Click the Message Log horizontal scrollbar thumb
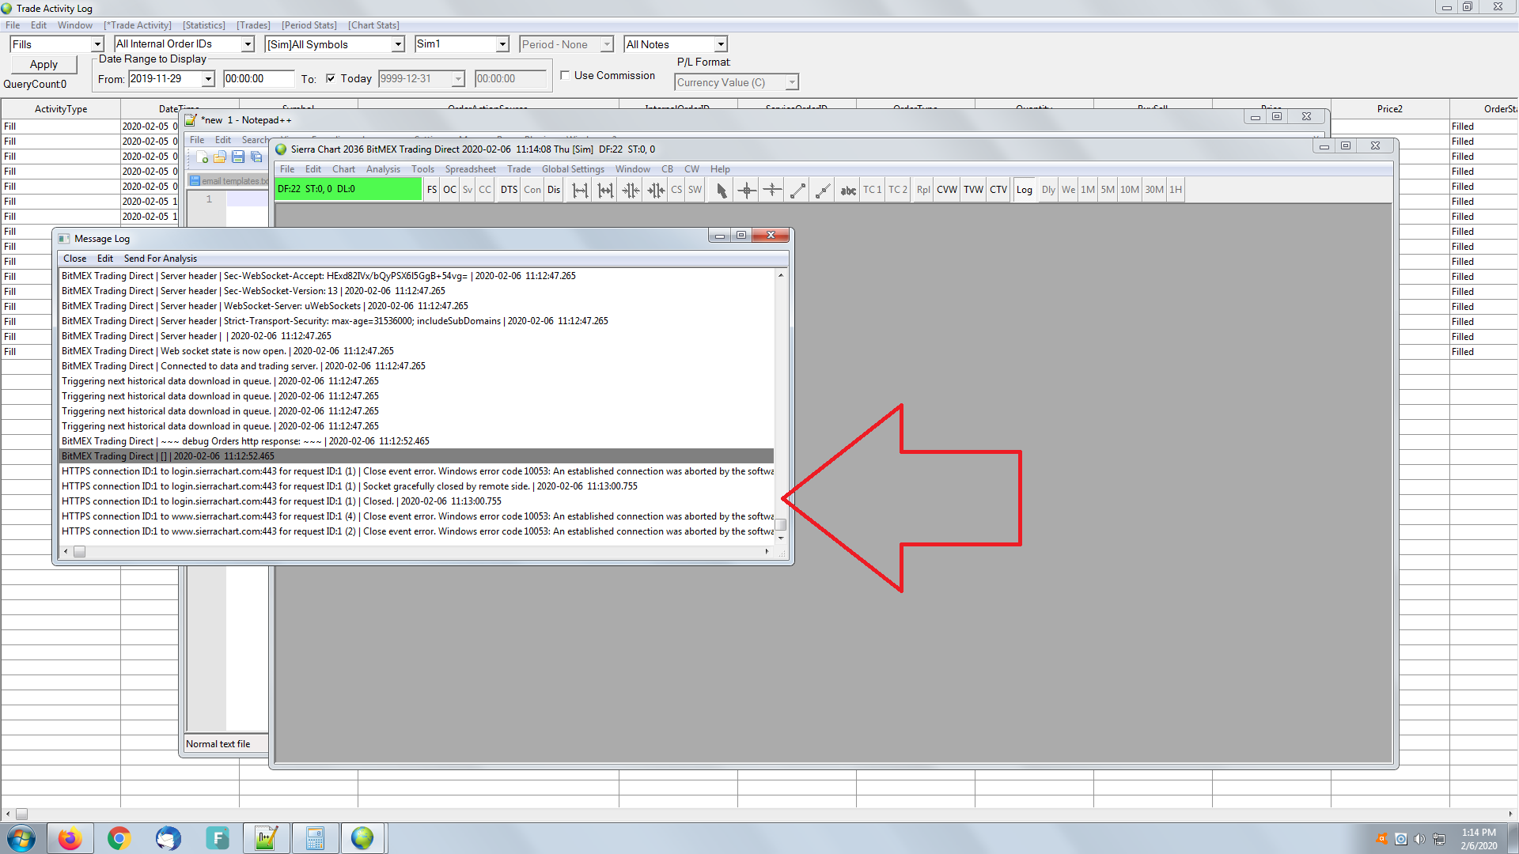The height and width of the screenshot is (854, 1519). [79, 552]
